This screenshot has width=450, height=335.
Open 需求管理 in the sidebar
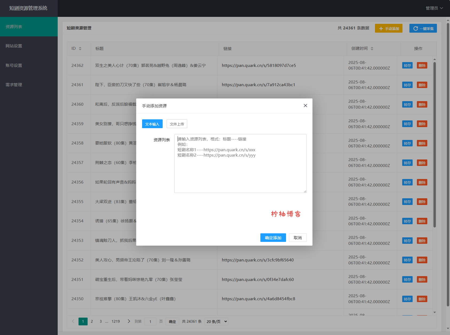pyautogui.click(x=14, y=85)
